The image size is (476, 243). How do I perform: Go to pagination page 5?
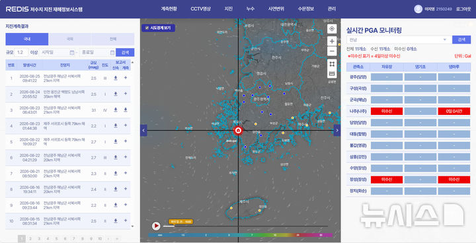point(56,239)
